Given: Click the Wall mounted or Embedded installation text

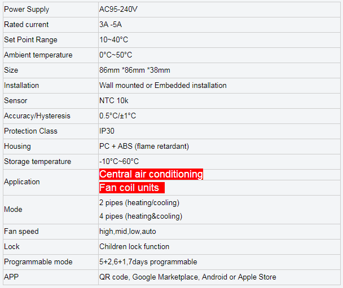Looking at the screenshot, I should tap(162, 86).
